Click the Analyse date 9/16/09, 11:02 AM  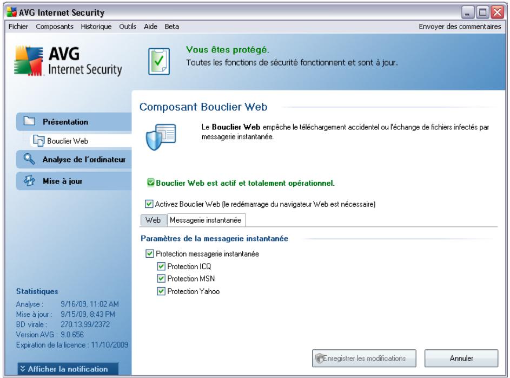pyautogui.click(x=90, y=304)
